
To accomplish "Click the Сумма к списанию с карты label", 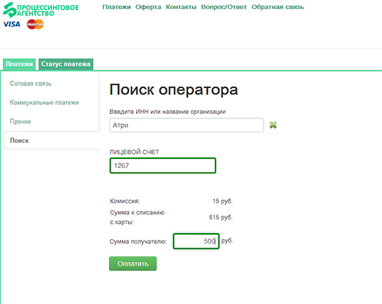I will [137, 217].
